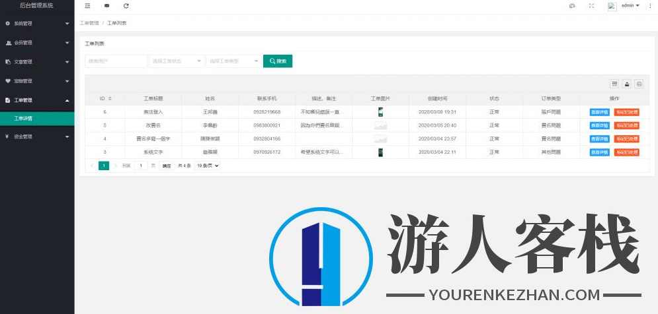Click the 共 4 条 total count text
The height and width of the screenshot is (314, 658).
184,166
